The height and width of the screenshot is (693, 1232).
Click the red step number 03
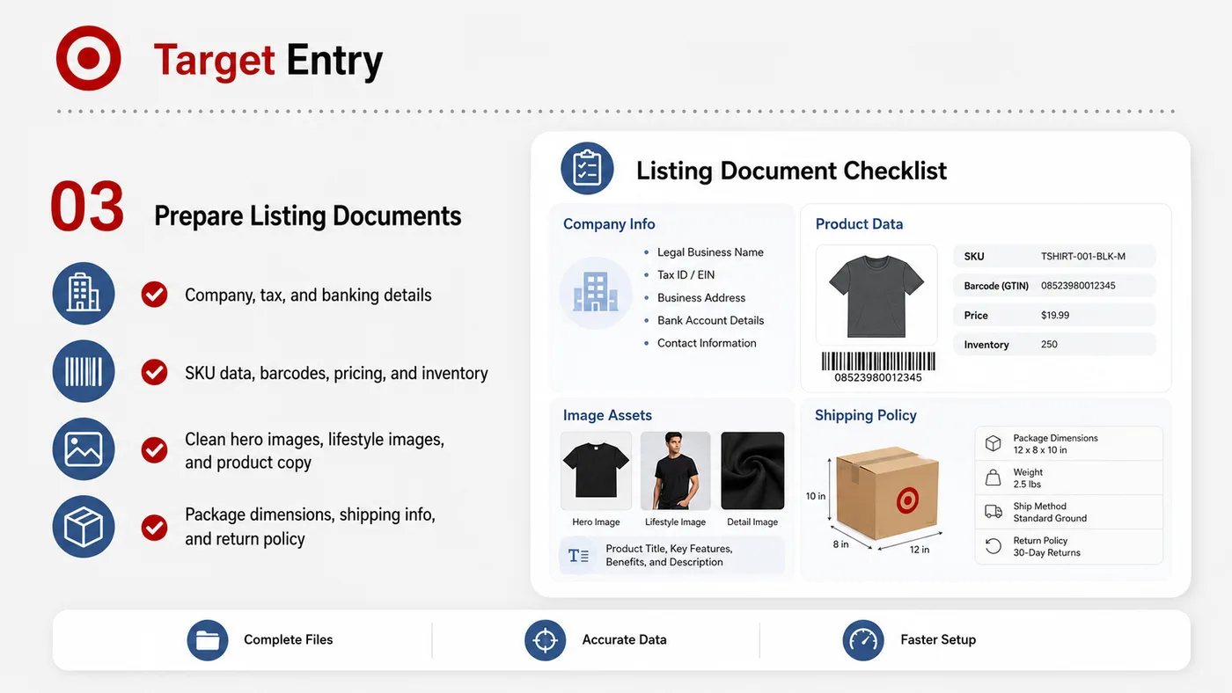pyautogui.click(x=87, y=208)
